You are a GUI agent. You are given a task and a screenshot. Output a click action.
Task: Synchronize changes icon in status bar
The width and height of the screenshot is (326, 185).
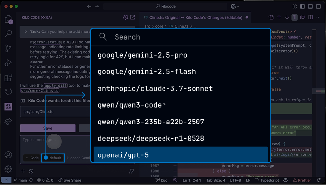(31, 180)
